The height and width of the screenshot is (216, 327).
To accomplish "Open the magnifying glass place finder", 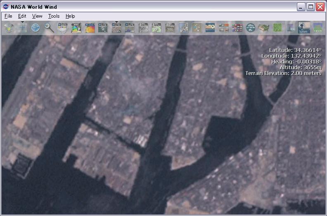I will click(x=49, y=28).
